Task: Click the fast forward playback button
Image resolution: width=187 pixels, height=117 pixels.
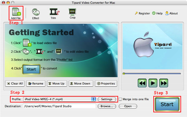Action: click(x=164, y=83)
